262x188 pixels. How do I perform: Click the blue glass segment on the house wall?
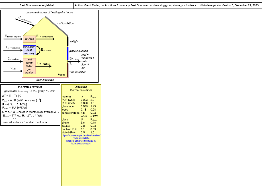pyautogui.click(x=68, y=53)
